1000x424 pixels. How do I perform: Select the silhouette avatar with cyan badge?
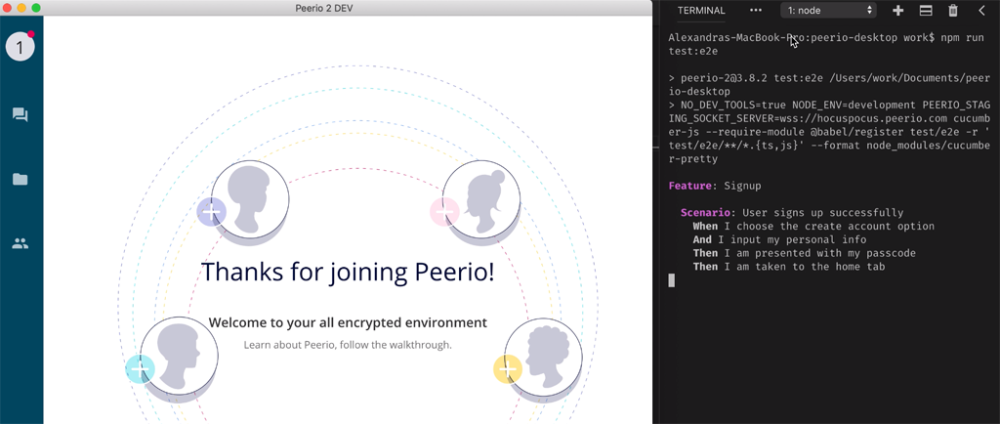point(180,356)
